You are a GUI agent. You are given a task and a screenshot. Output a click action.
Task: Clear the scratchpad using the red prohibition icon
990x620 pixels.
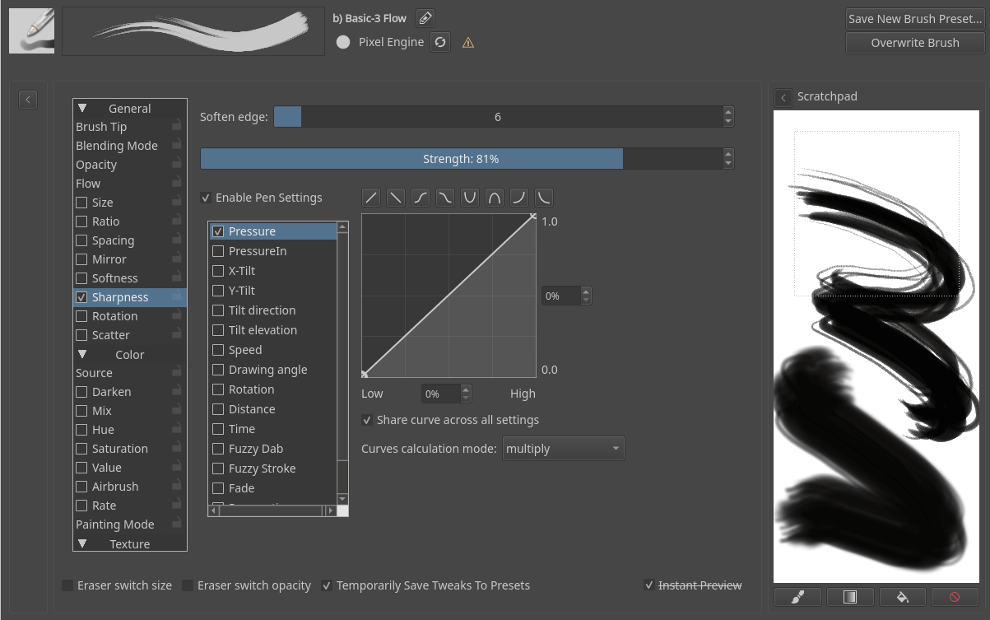pos(955,597)
